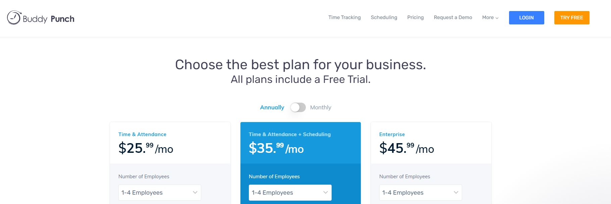Click the orange TRY FREE button

point(572,18)
